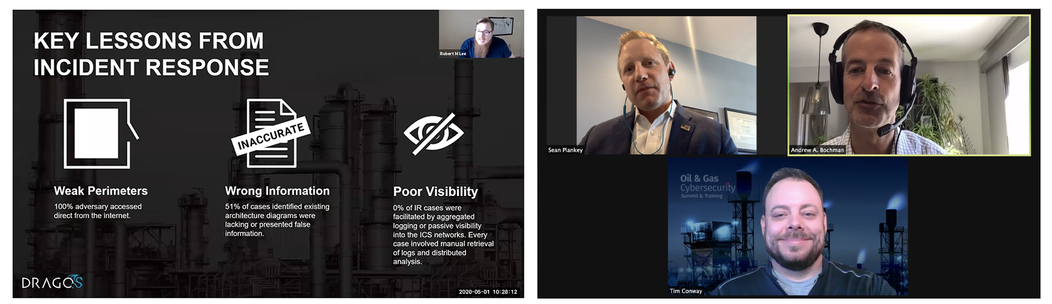Viewport: 1052px width, 304px height.
Task: Click the 2020-05-01 timestamp on the slide
Action: (x=488, y=292)
